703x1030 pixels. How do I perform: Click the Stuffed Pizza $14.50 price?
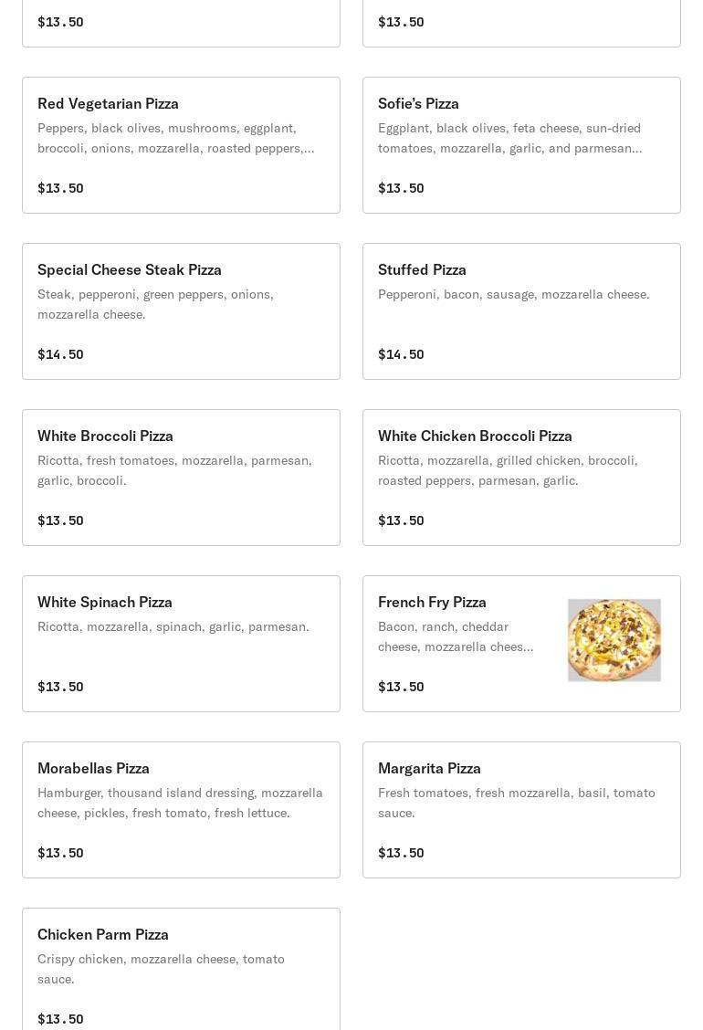point(401,354)
